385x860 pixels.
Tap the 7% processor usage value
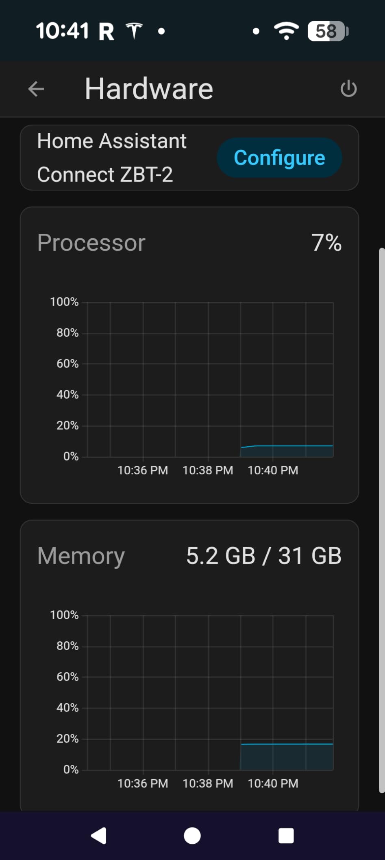coord(326,243)
